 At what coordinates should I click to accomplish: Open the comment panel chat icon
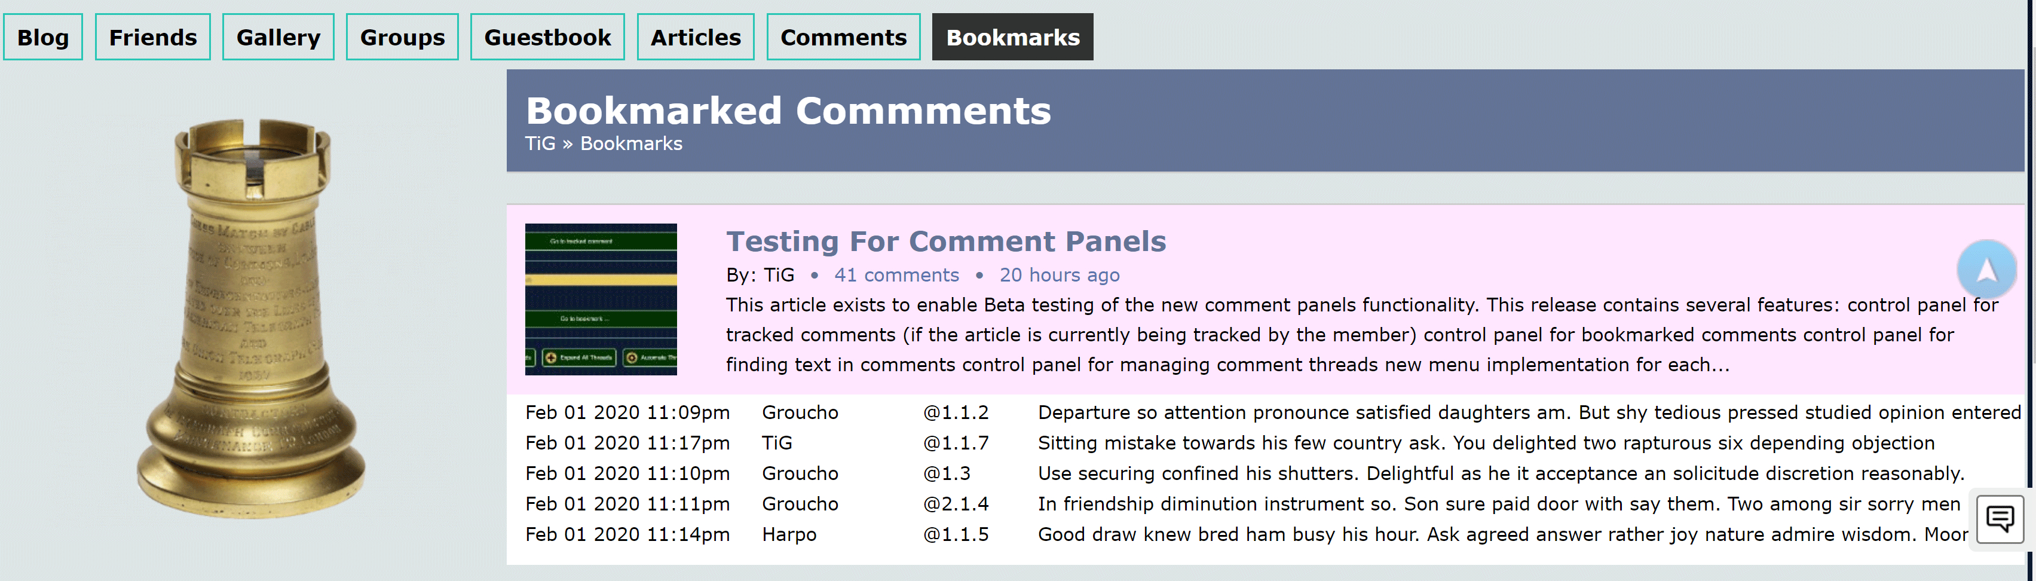pos(2000,519)
